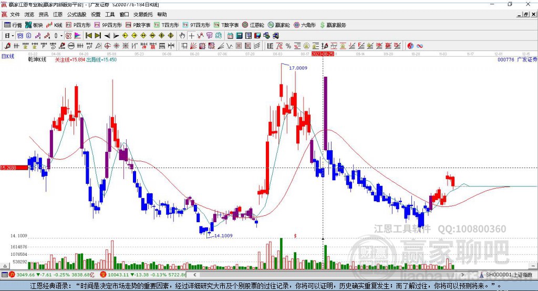Click the red 15.2688 price tag
The image size is (538, 291).
point(14,168)
